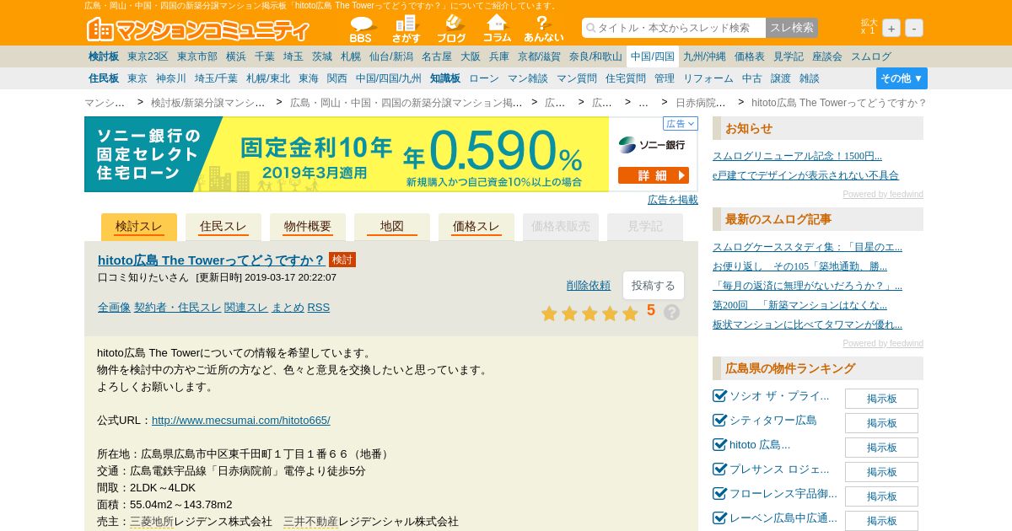Click the gray help question mark beside rating

671,312
